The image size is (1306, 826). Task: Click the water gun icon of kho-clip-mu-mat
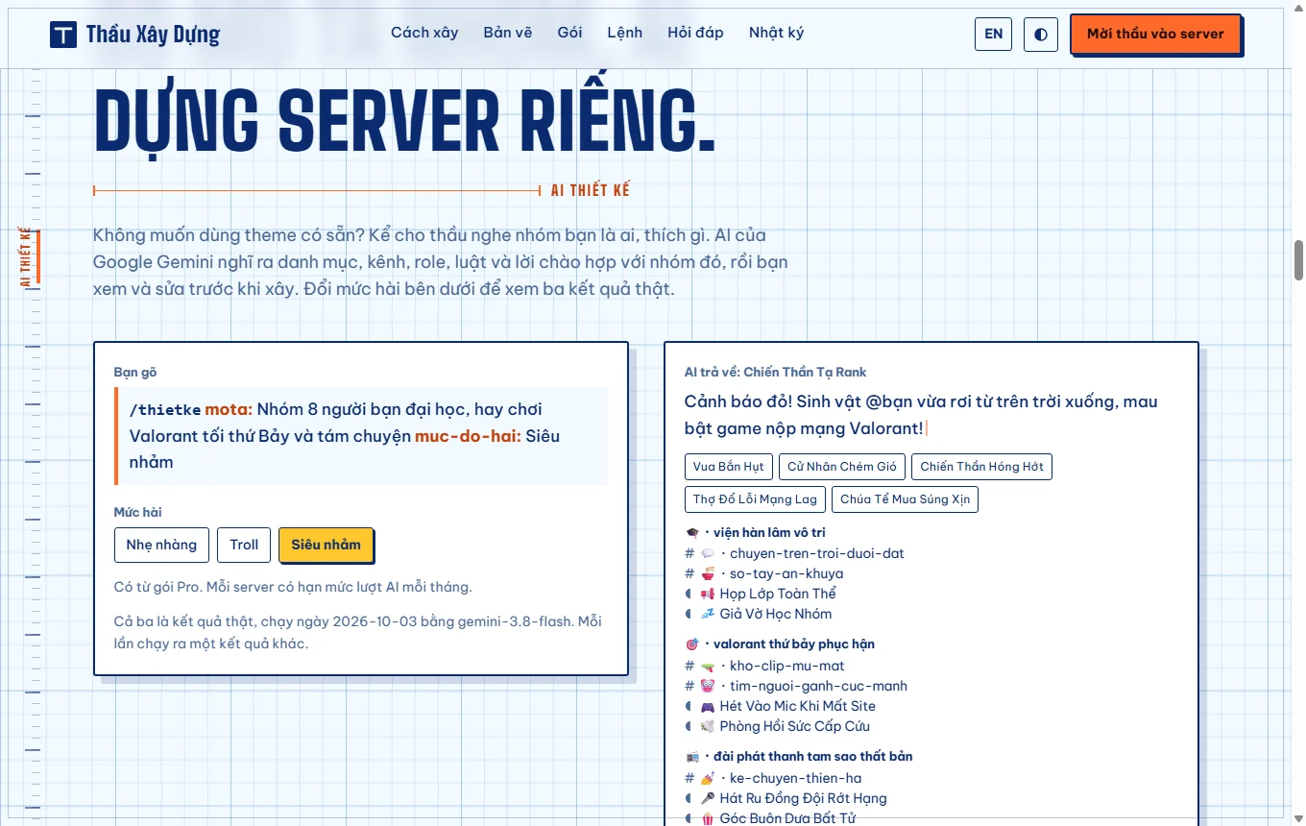coord(708,666)
